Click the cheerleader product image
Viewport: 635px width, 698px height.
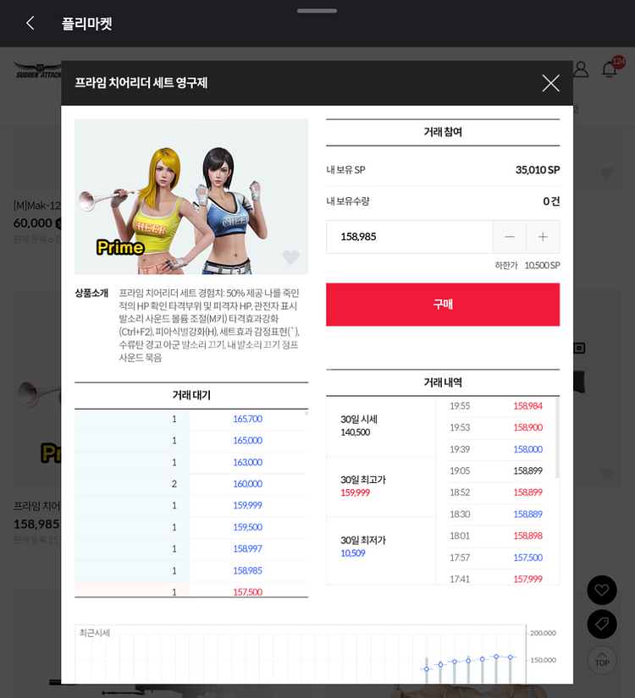191,196
